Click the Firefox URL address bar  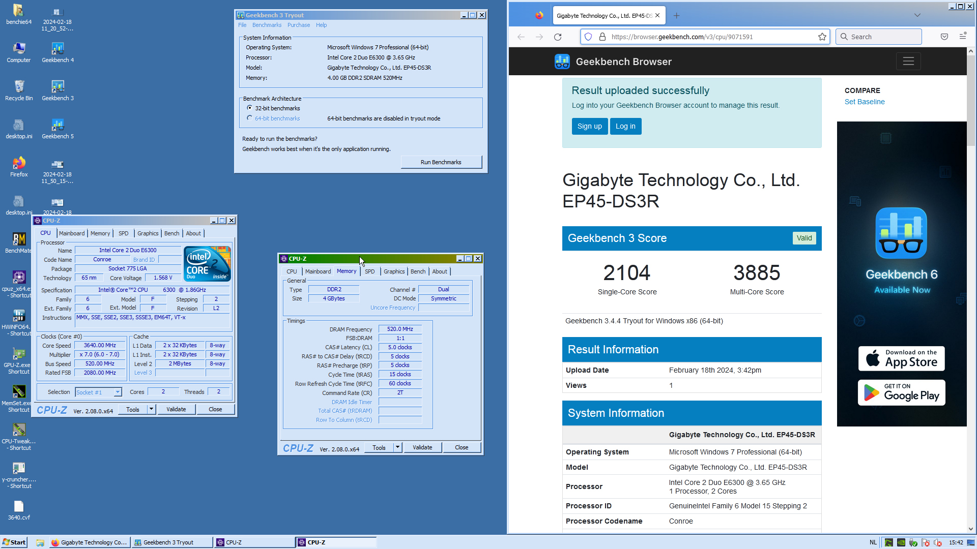(705, 37)
